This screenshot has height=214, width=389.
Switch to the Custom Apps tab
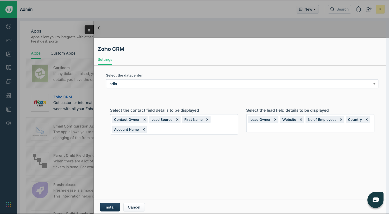tap(63, 53)
